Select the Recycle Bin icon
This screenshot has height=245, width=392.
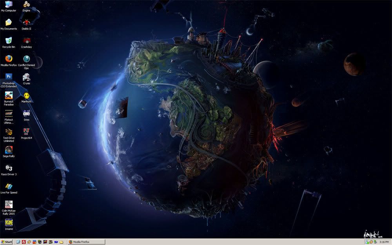[9, 41]
